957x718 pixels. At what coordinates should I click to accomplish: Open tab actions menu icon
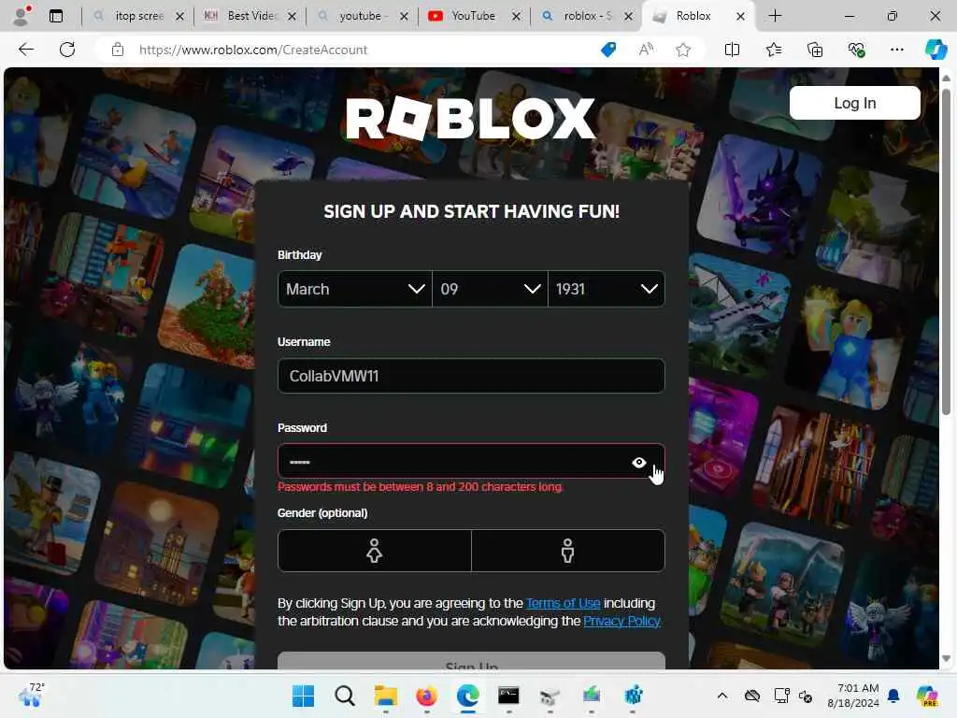[56, 16]
